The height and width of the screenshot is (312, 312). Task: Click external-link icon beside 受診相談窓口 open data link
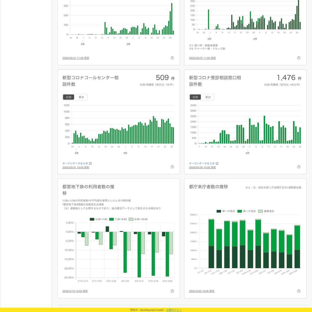(x=217, y=164)
